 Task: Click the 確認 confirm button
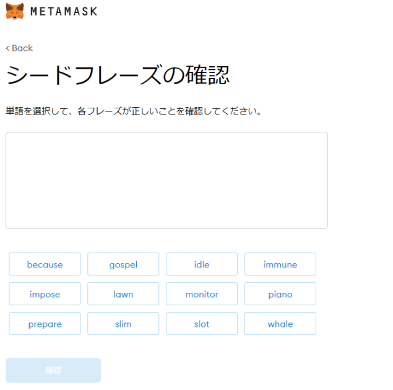point(53,370)
